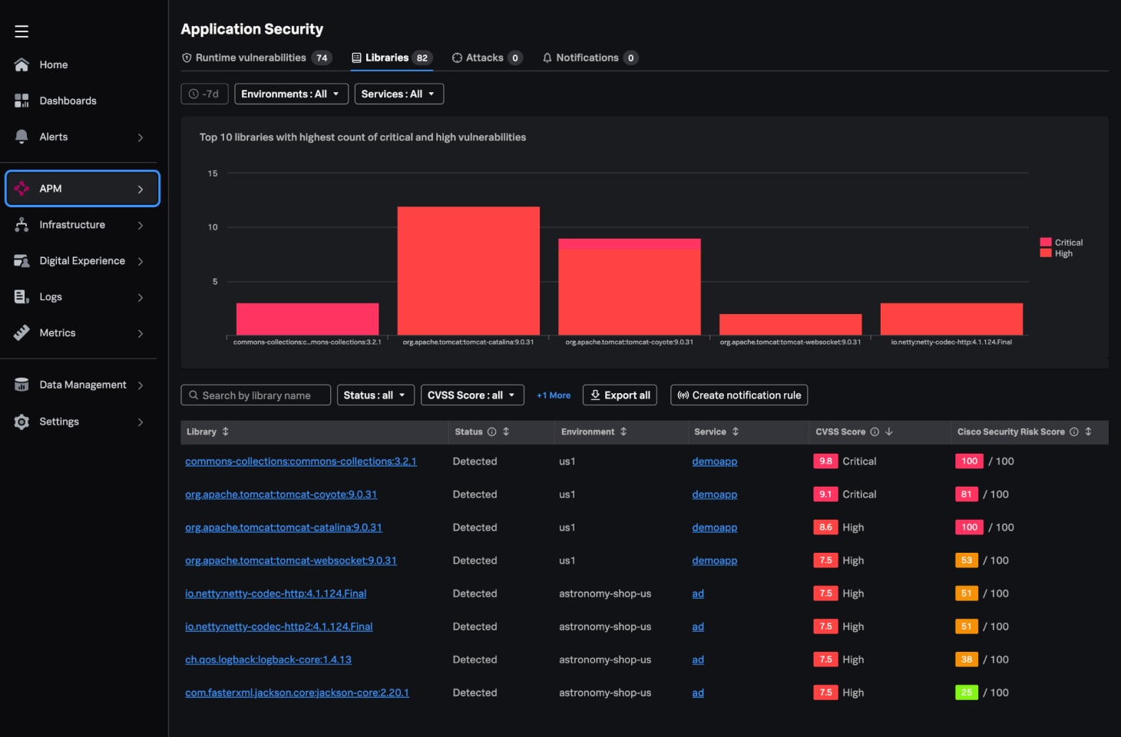Click the APM icon in sidebar

click(x=21, y=189)
